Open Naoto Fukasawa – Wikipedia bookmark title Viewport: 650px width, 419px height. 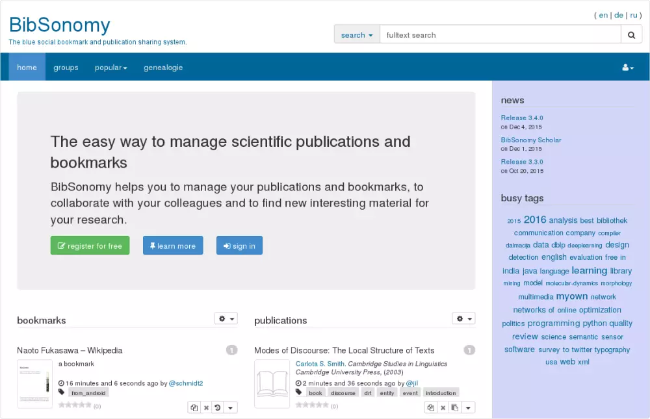[x=70, y=351]
